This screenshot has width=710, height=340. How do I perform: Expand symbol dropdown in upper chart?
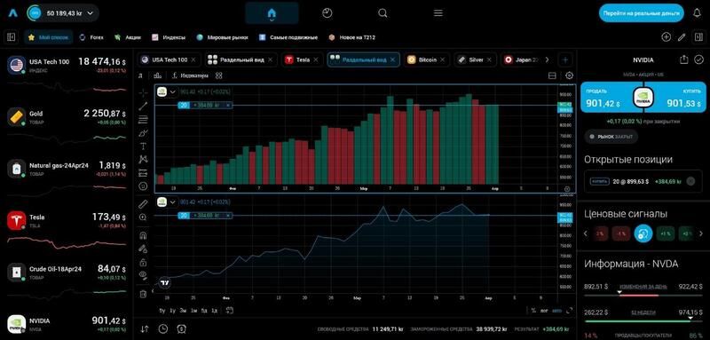[x=172, y=92]
